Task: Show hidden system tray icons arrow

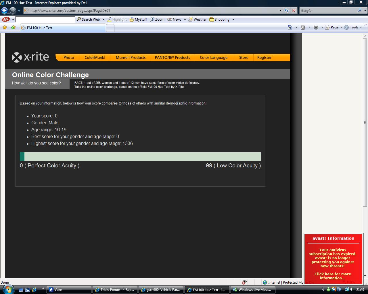Action: click(x=323, y=290)
